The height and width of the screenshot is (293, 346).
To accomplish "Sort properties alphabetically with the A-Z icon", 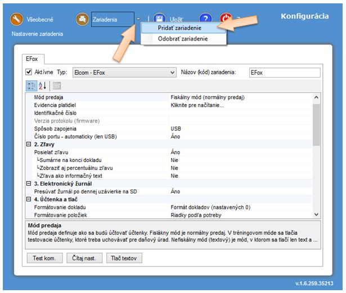I will coord(42,85).
